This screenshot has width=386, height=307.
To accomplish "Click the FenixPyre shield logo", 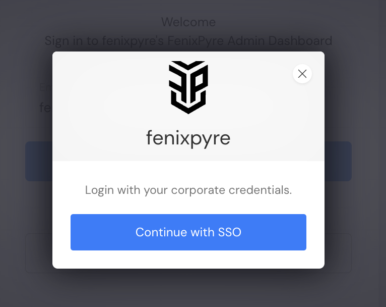I will pos(188,87).
